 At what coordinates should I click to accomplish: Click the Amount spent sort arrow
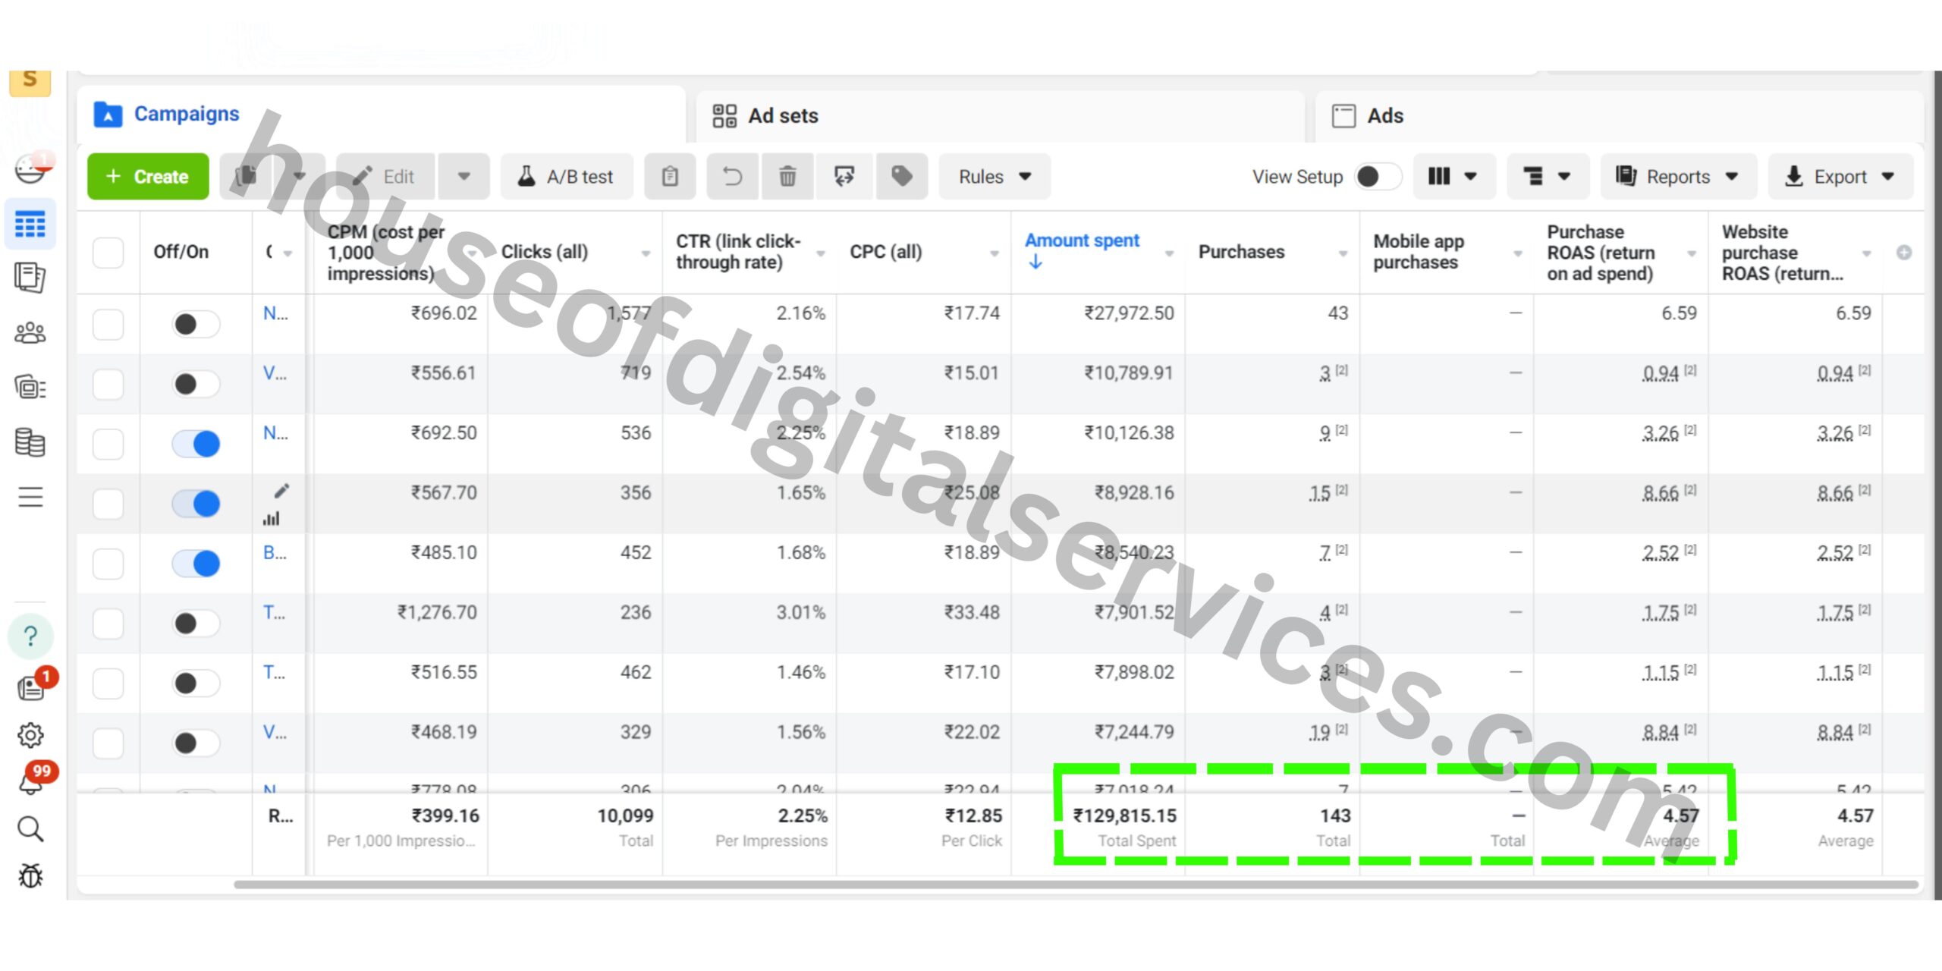point(1035,262)
